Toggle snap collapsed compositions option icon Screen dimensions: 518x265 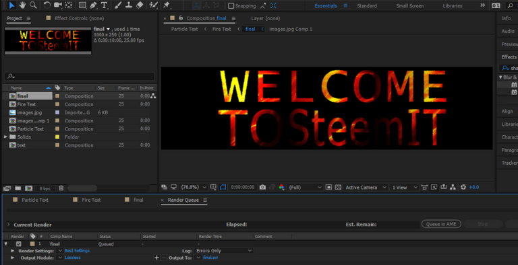click(x=274, y=5)
